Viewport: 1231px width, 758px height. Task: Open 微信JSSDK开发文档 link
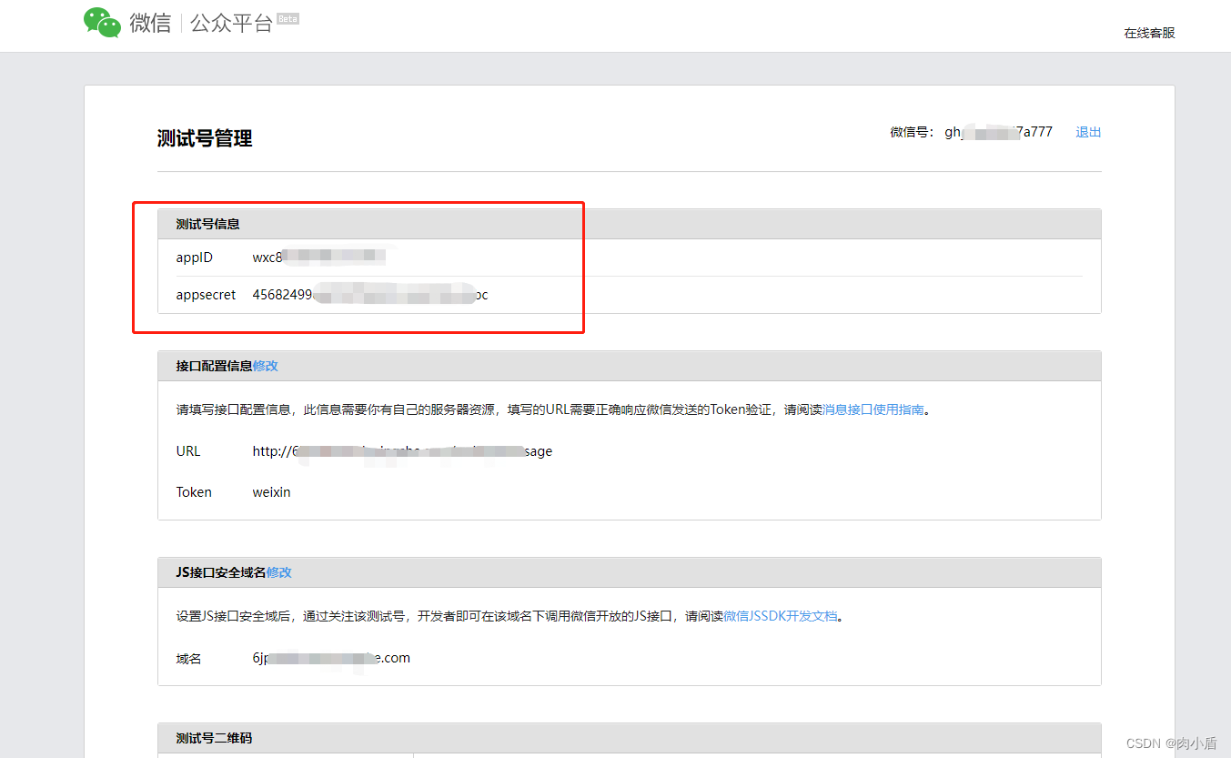(x=780, y=616)
